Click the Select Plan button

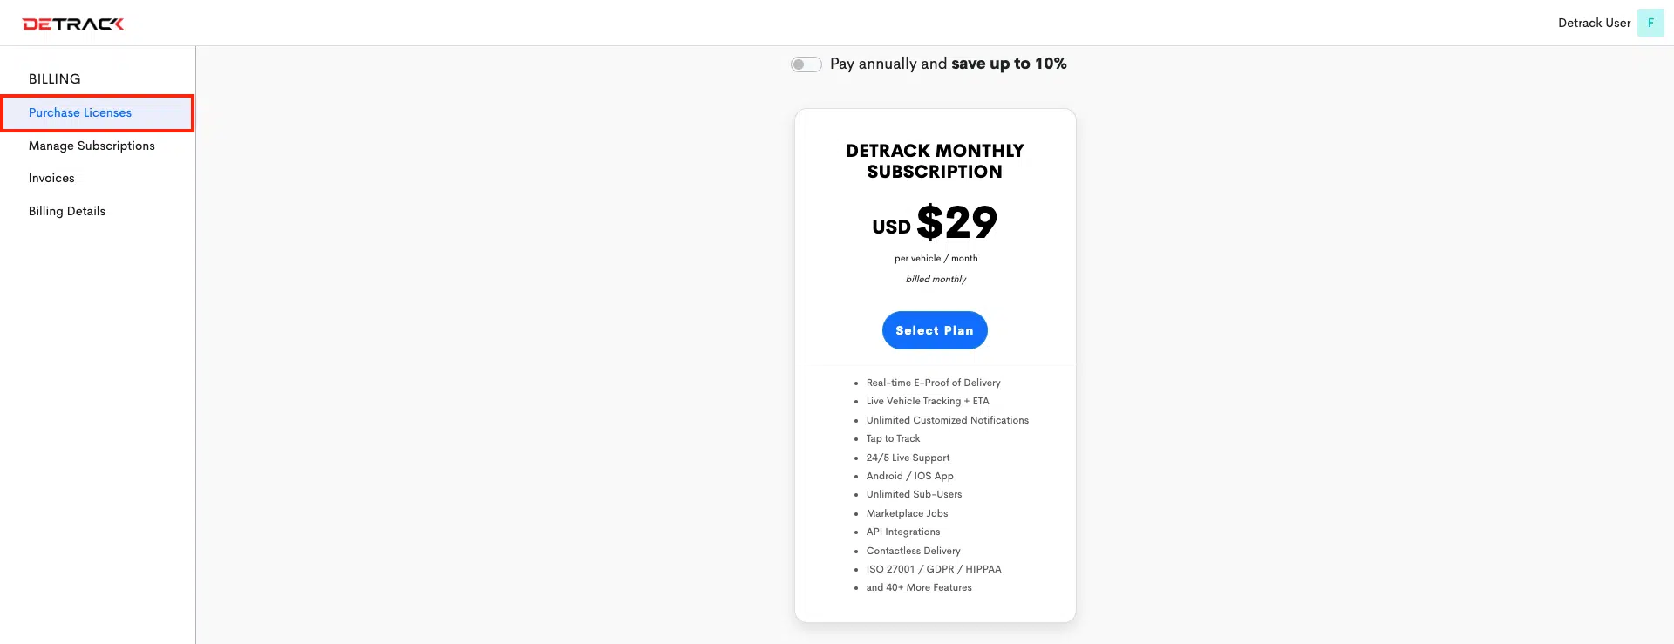pos(935,330)
